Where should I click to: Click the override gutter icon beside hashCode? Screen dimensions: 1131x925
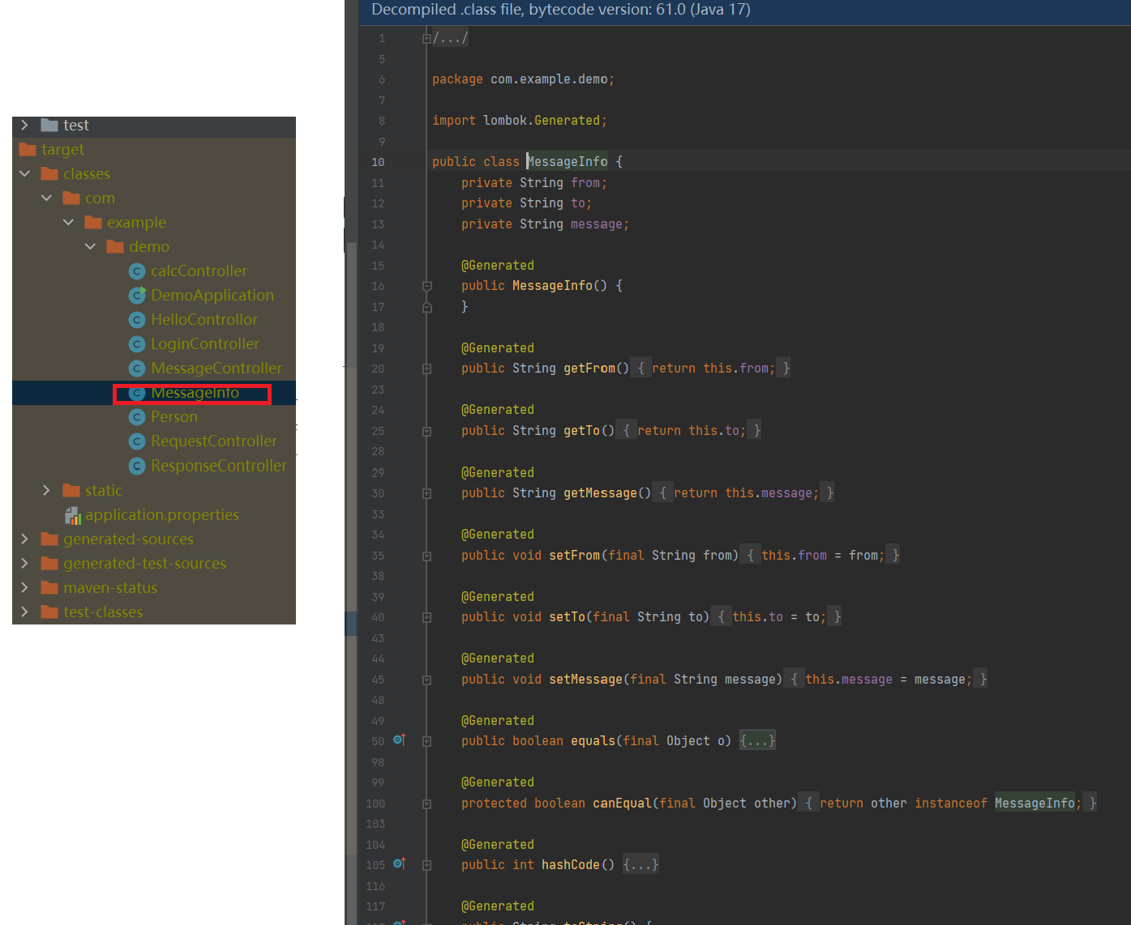coord(399,863)
